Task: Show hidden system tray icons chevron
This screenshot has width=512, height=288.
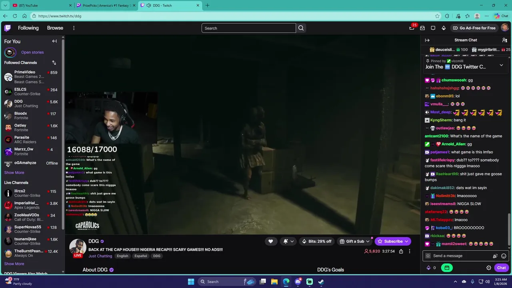Action: click(x=455, y=282)
